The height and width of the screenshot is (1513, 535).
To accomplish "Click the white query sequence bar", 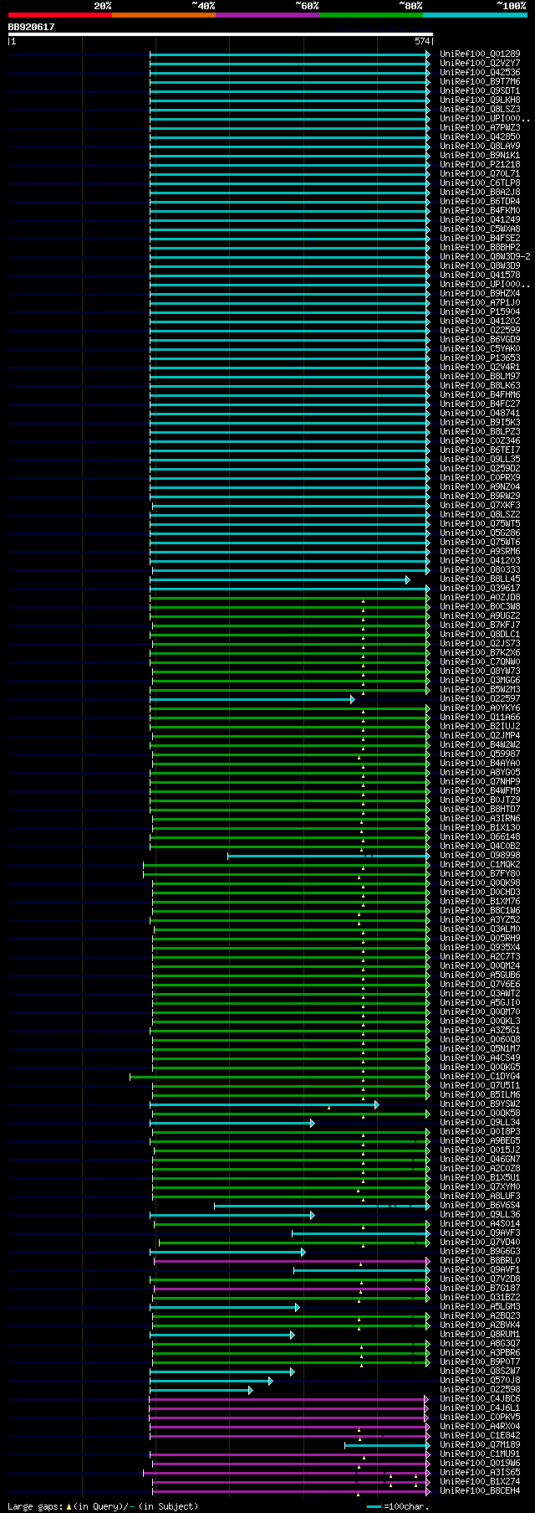I will (221, 34).
